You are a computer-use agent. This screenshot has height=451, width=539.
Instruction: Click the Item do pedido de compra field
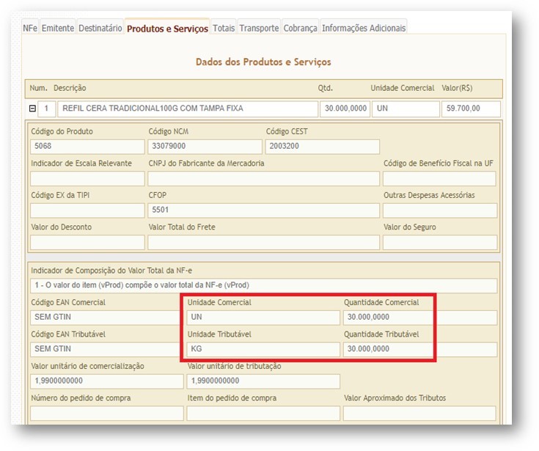pos(263,413)
